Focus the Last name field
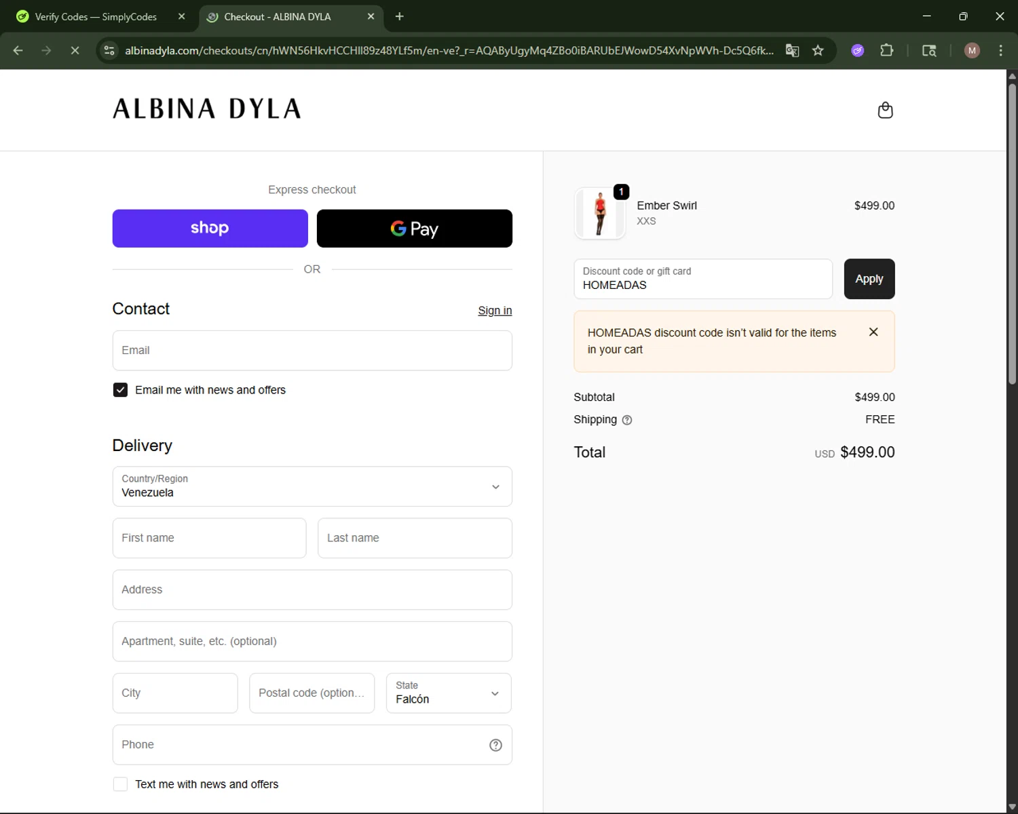The width and height of the screenshot is (1018, 814). [x=415, y=538]
